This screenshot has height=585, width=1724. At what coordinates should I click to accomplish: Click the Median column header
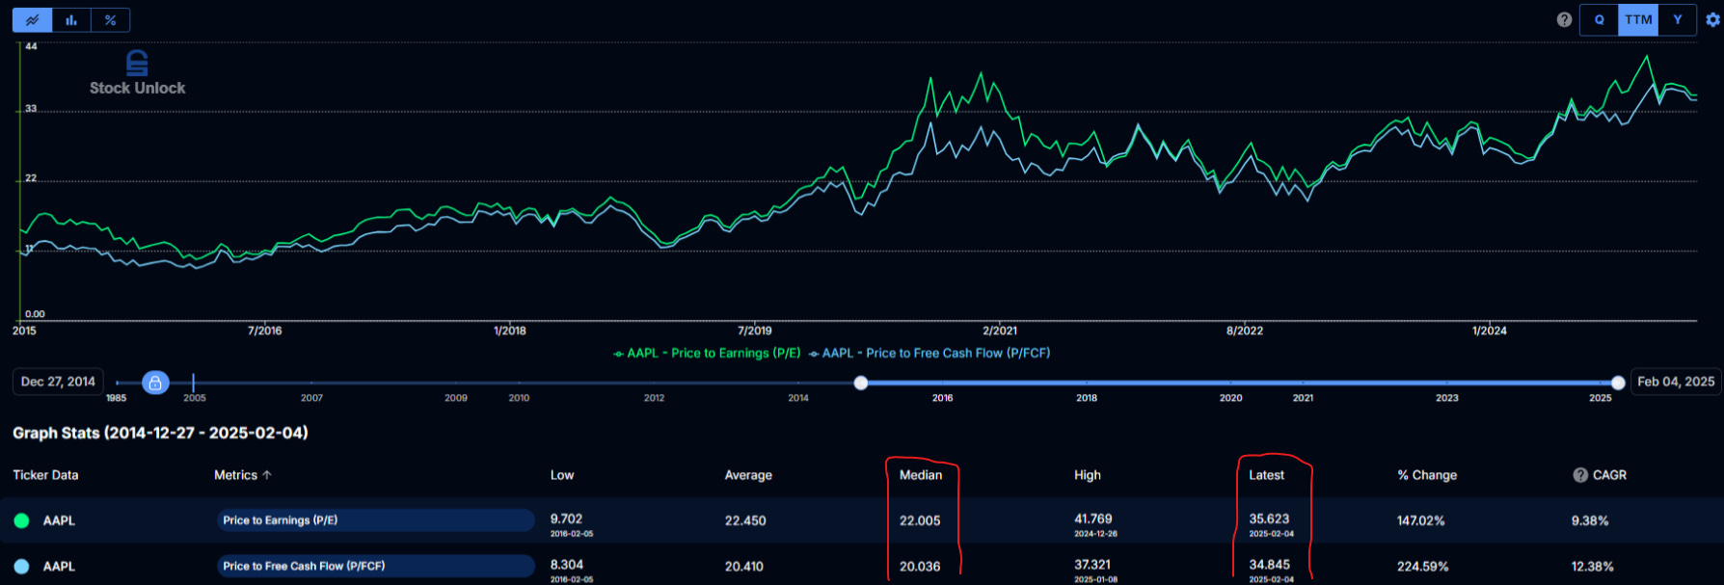(x=921, y=475)
